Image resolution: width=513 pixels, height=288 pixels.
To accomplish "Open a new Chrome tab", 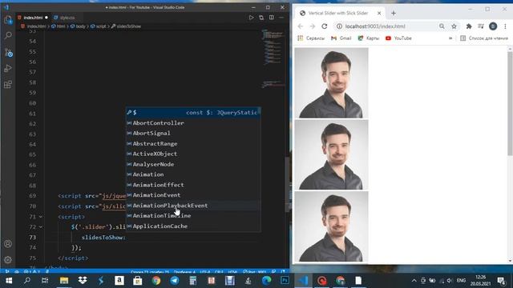I will point(394,14).
